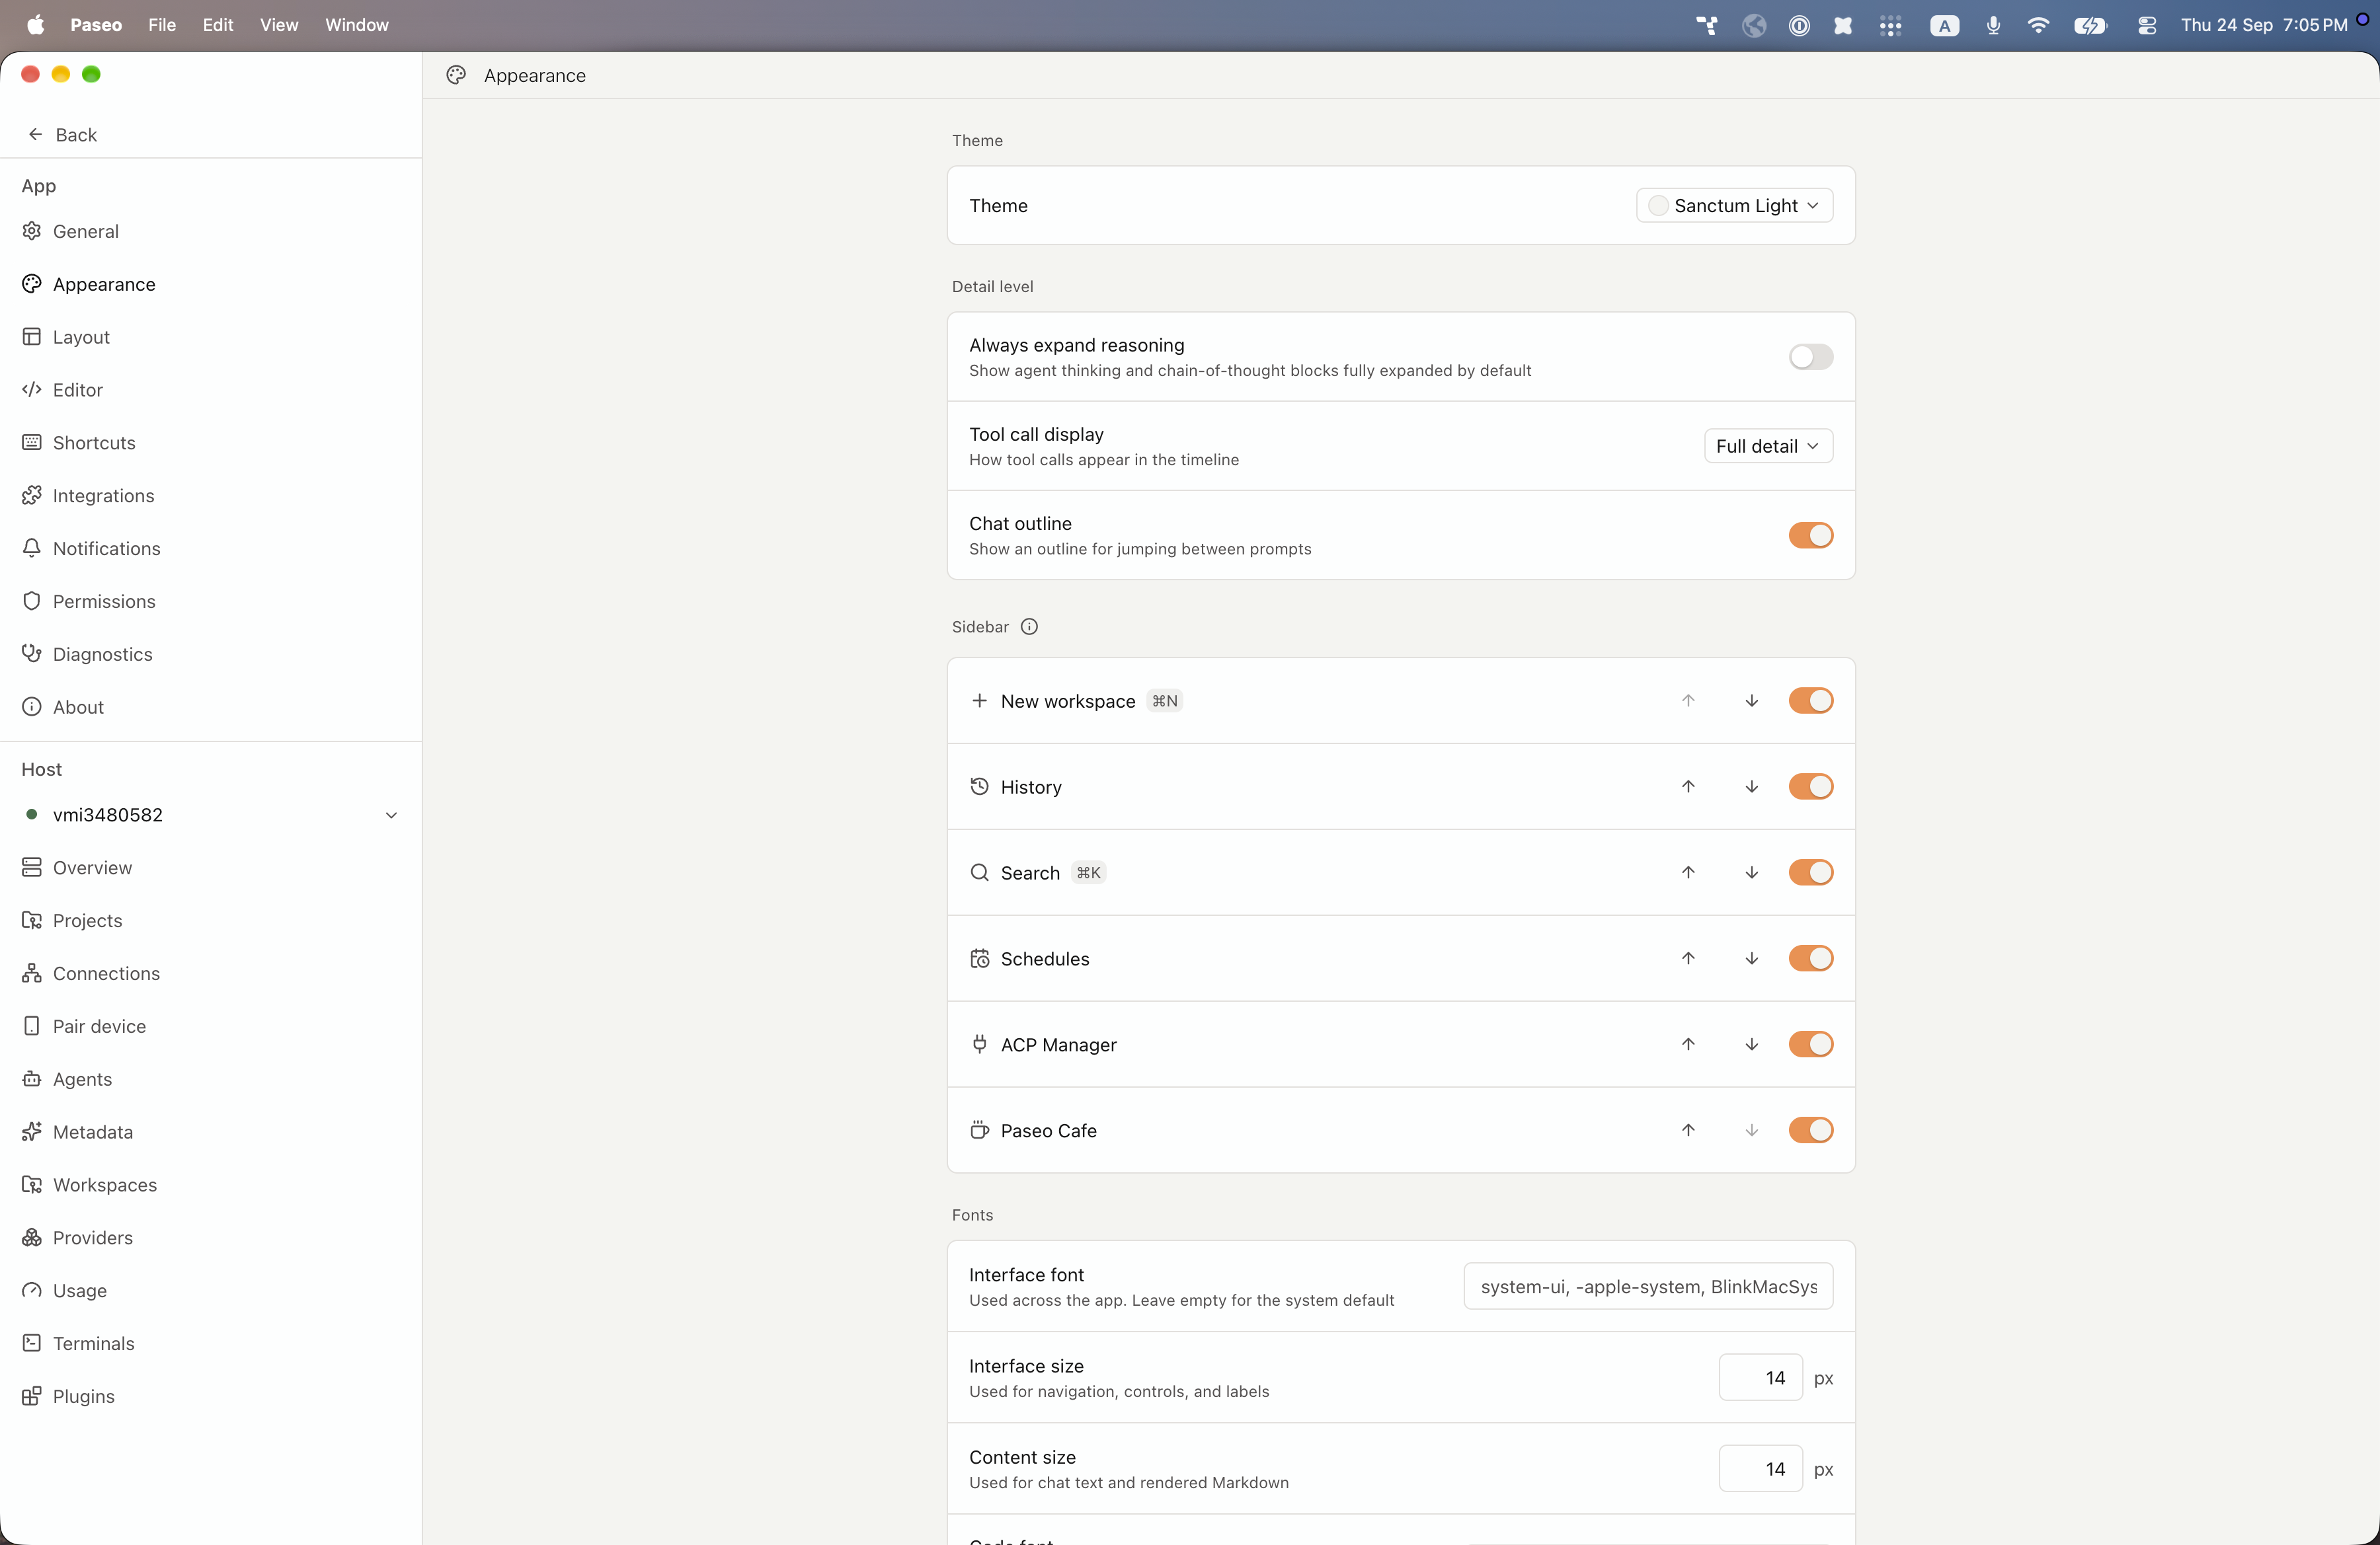Turn off ACP Manager sidebar toggle
The image size is (2380, 1545).
tap(1810, 1044)
